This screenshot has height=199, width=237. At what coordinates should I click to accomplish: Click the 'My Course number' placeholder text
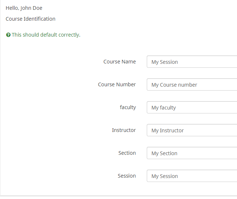pyautogui.click(x=174, y=85)
